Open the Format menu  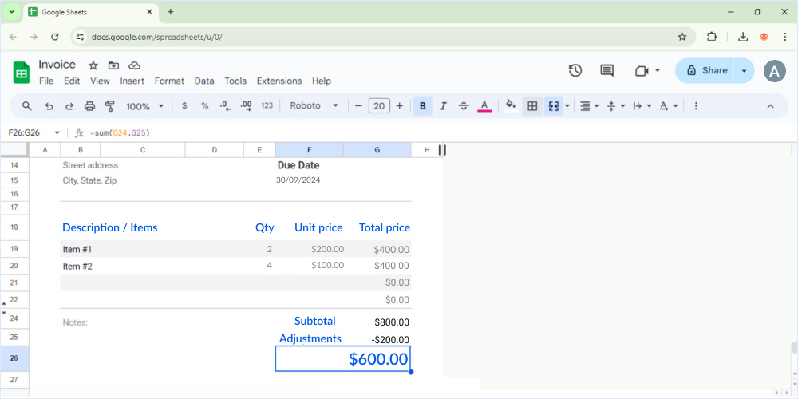[169, 81]
